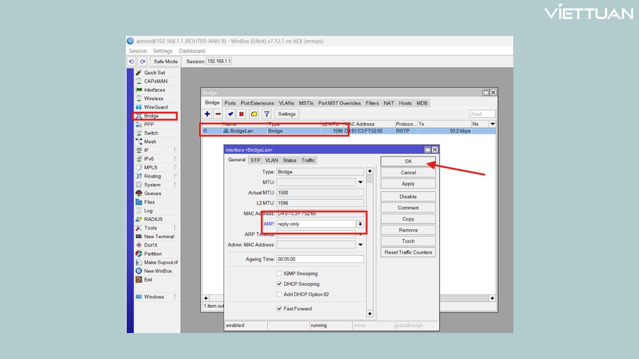Open CAPsMAN menu icon
Screen dimensions: 639x359
139,81
